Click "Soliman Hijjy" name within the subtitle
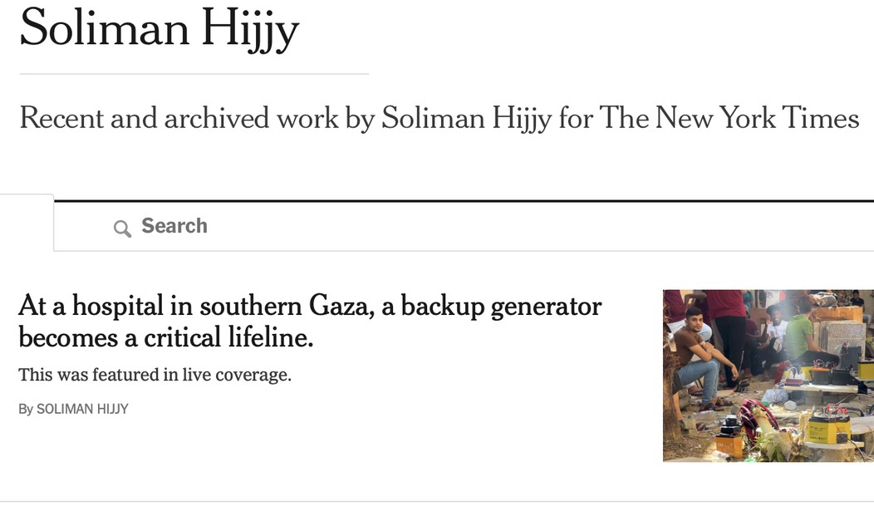The width and height of the screenshot is (874, 511). coord(467,118)
